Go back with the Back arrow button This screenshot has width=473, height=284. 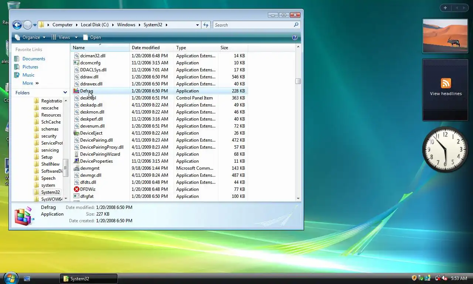pos(17,25)
